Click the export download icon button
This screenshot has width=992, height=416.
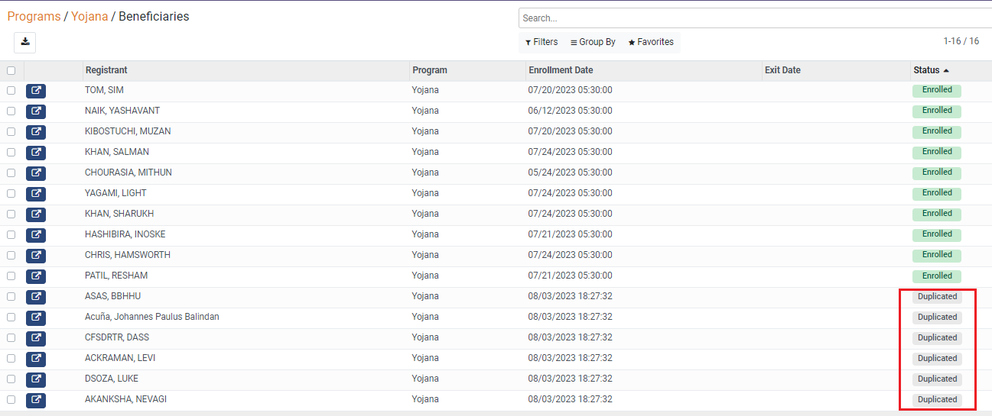[x=24, y=42]
